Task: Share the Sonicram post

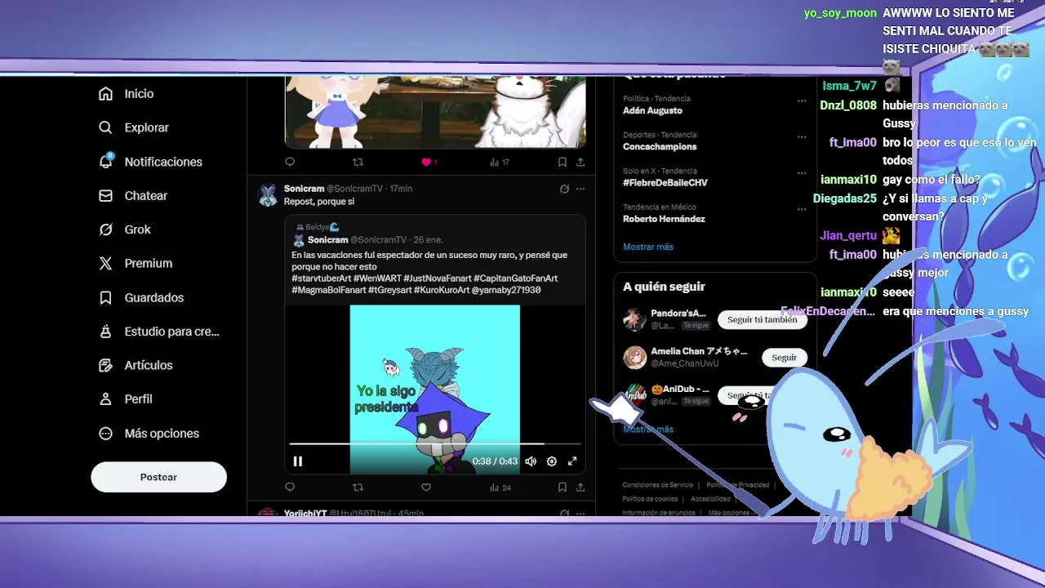Action: (580, 488)
